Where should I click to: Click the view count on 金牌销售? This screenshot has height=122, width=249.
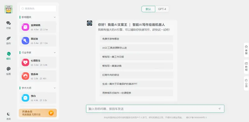pos(35,29)
